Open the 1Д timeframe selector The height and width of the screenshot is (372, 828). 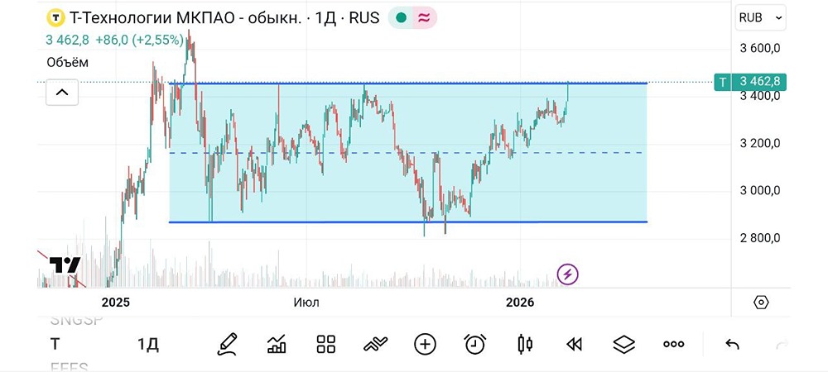click(x=147, y=344)
